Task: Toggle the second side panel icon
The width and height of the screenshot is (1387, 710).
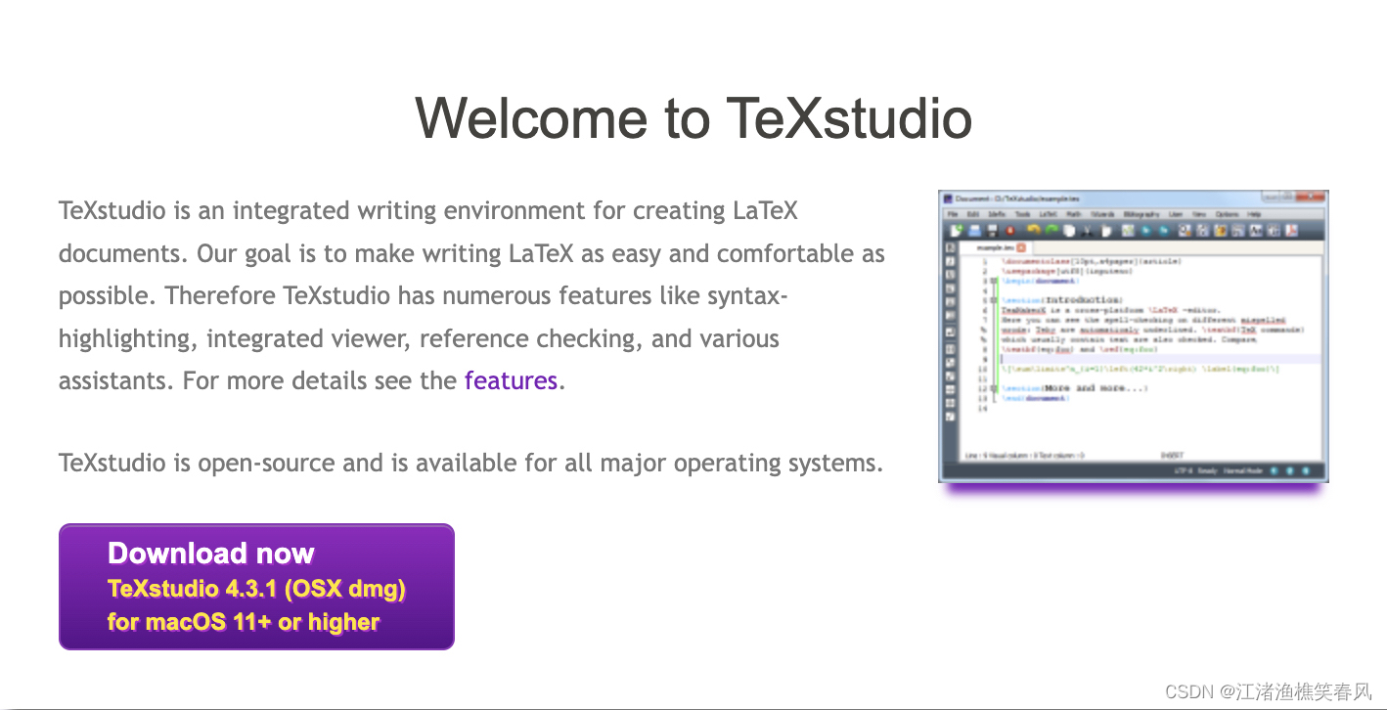Action: [951, 261]
